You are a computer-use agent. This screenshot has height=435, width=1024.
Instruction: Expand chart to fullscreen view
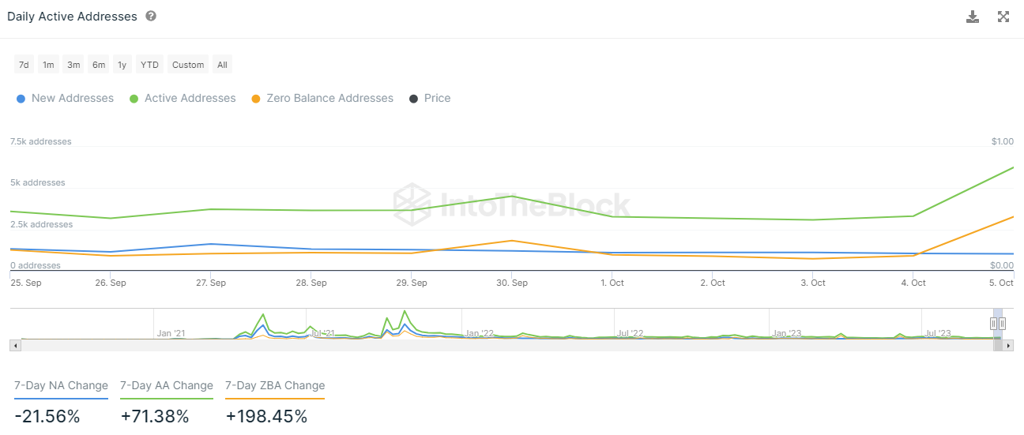point(1003,17)
